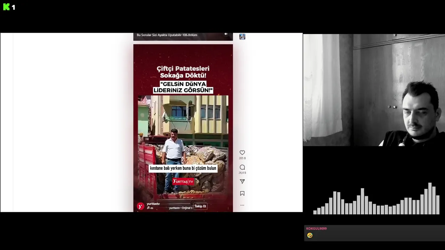Image resolution: width=445 pixels, height=250 pixels.
Task: Open profile picture thumbnail beside previous reel
Action: 242,36
